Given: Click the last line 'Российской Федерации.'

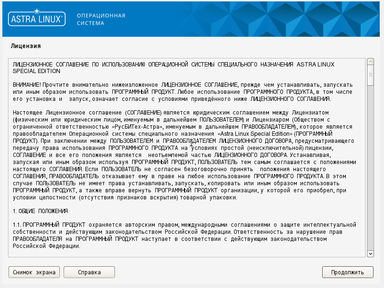Looking at the screenshot, I should [x=47, y=246].
